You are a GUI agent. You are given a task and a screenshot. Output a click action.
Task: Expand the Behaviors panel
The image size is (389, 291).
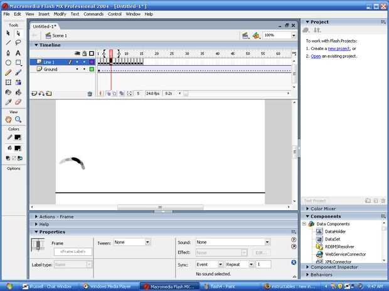(307, 275)
